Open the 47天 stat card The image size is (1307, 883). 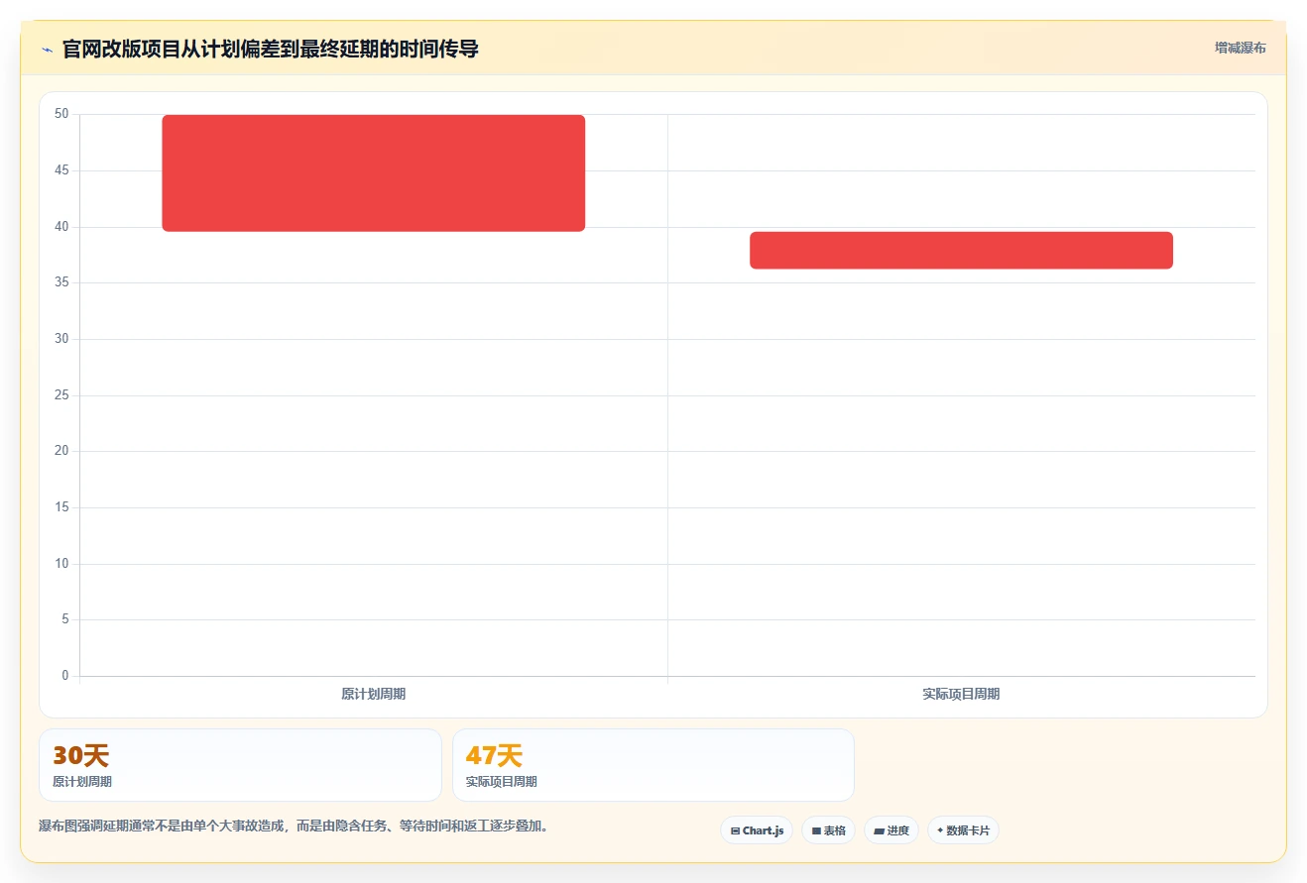(x=653, y=765)
